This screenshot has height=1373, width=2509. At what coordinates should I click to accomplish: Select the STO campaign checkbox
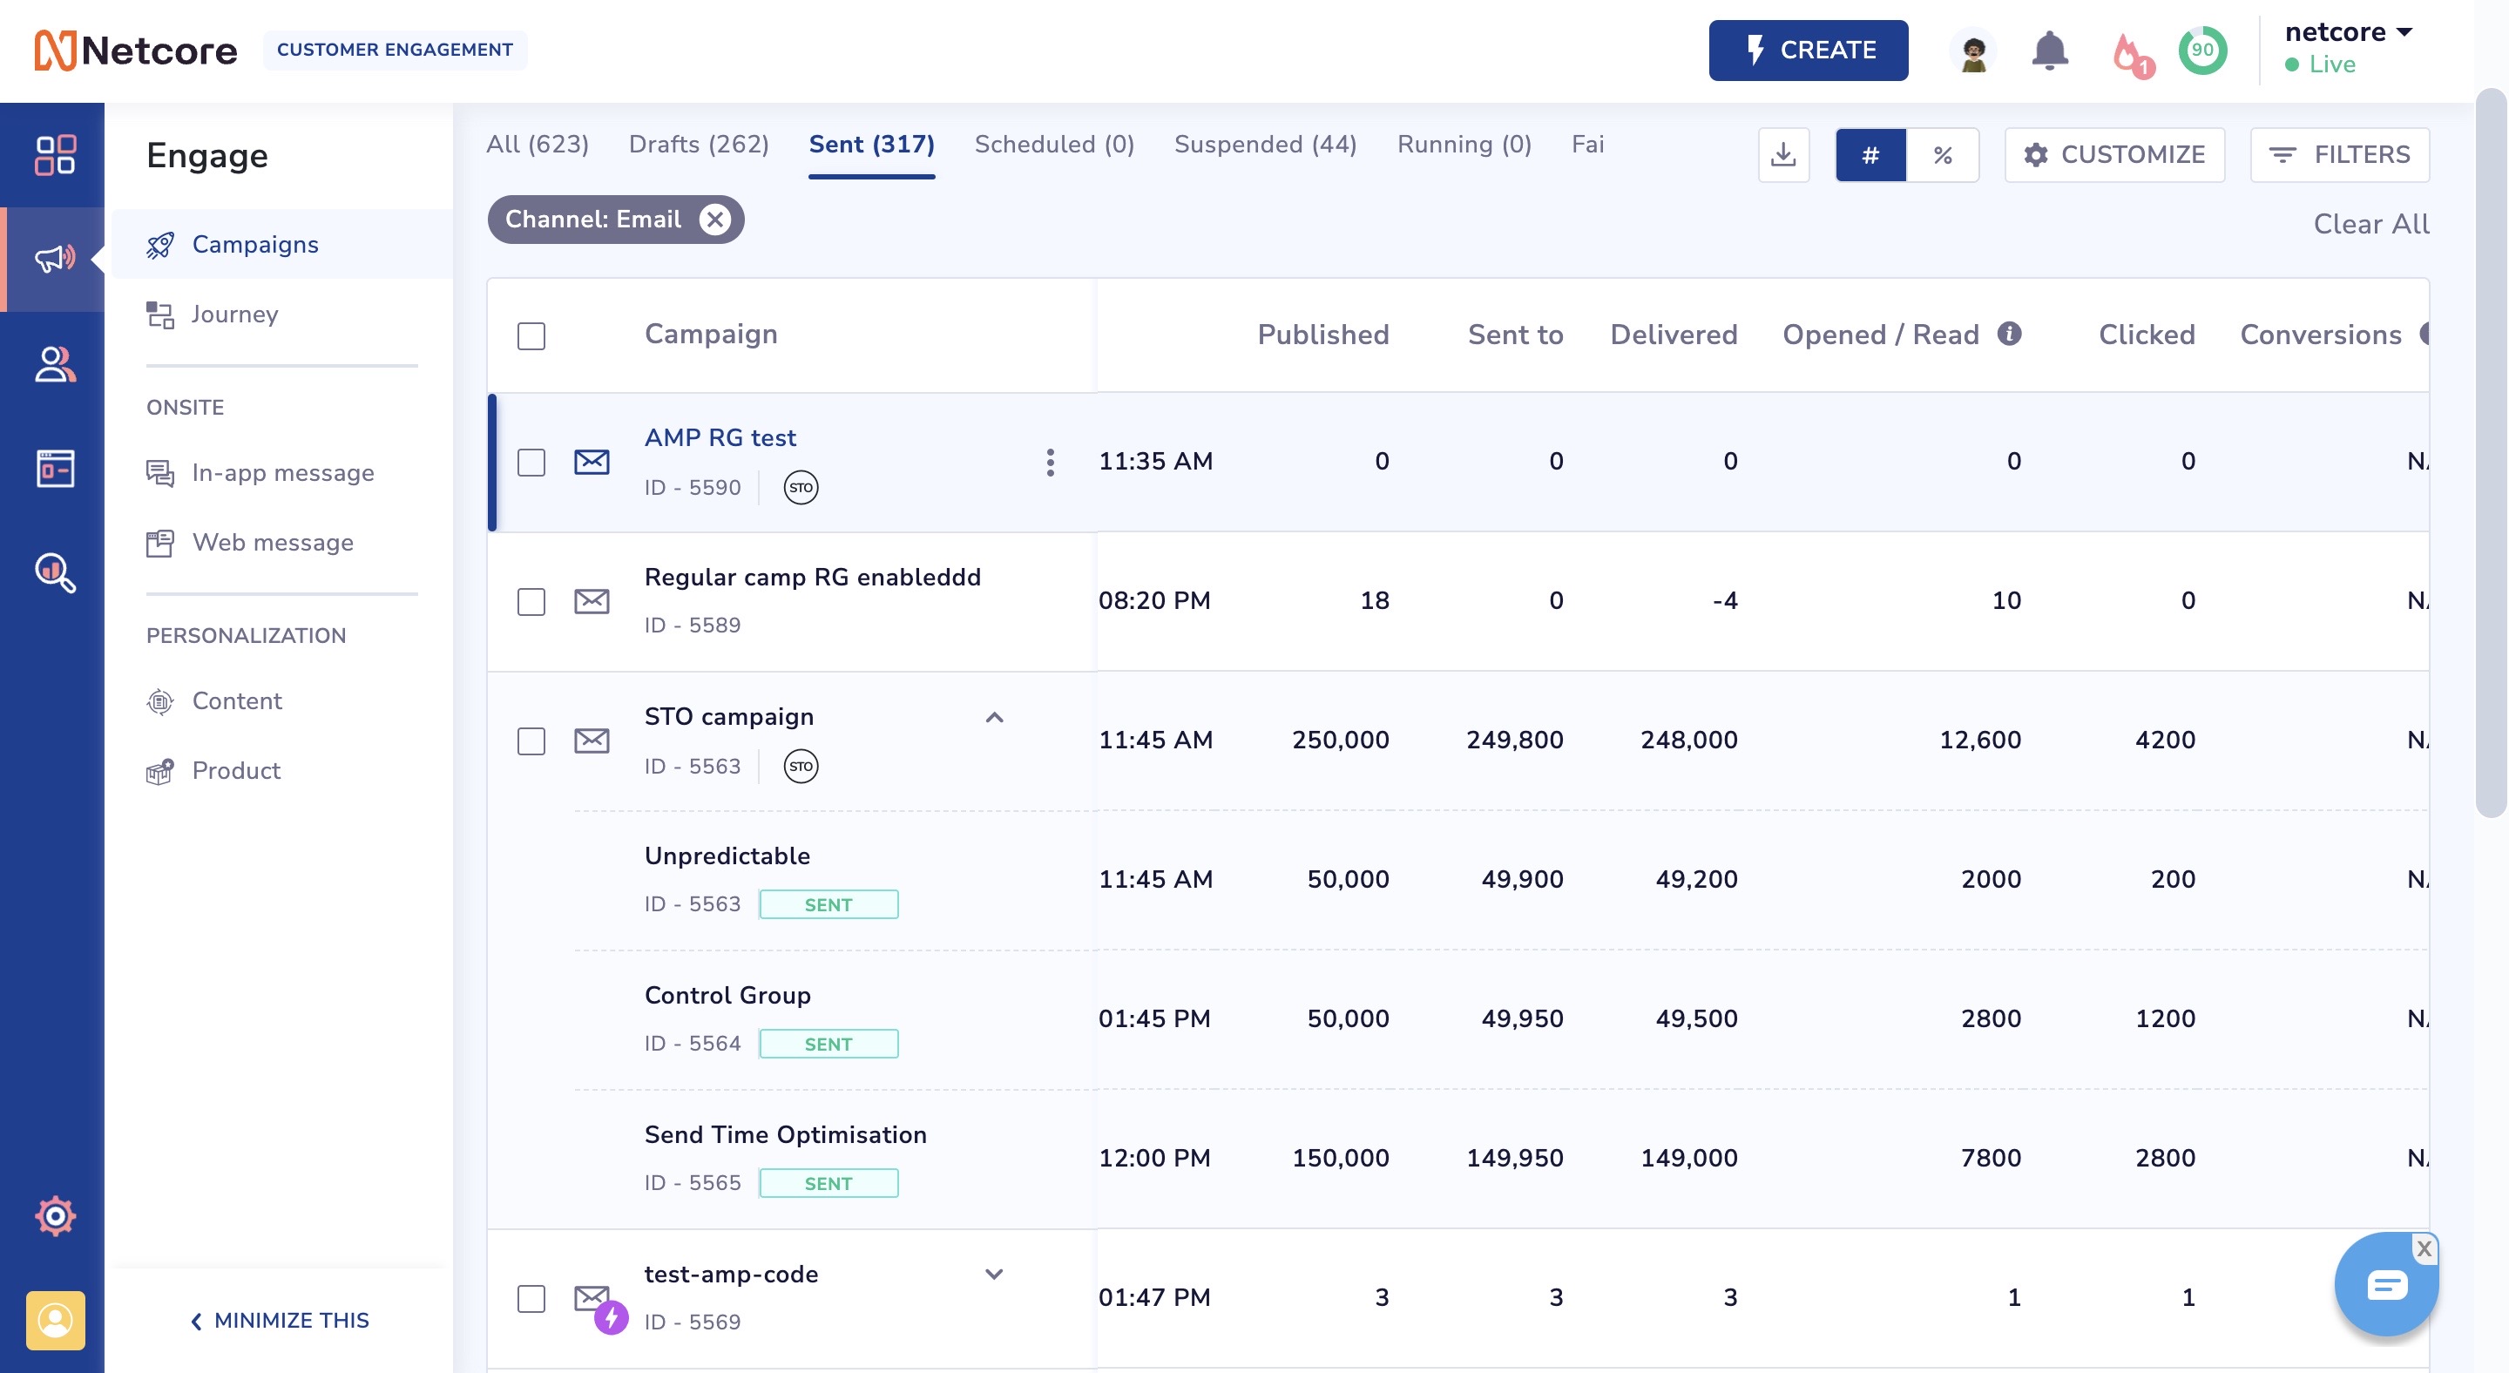tap(531, 741)
